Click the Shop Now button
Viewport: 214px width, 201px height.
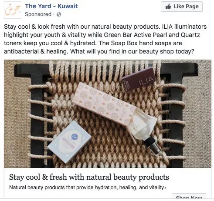189,196
